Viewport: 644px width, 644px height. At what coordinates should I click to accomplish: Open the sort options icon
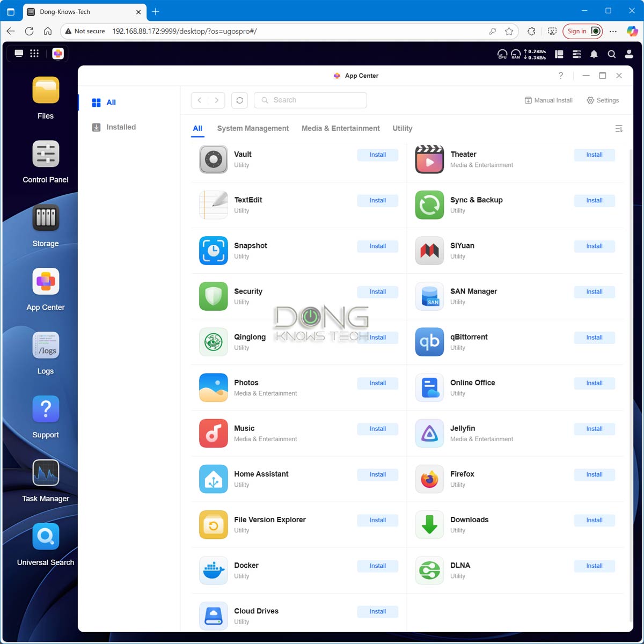click(619, 129)
